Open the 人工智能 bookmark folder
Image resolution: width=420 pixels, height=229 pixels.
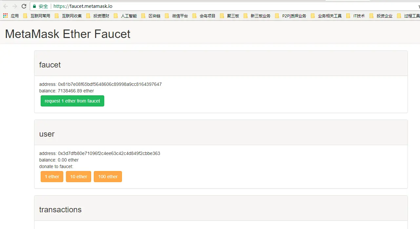[x=125, y=16]
